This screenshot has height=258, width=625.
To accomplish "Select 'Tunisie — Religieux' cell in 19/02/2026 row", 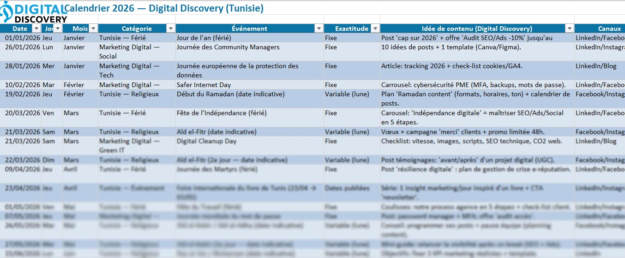I will [x=137, y=99].
